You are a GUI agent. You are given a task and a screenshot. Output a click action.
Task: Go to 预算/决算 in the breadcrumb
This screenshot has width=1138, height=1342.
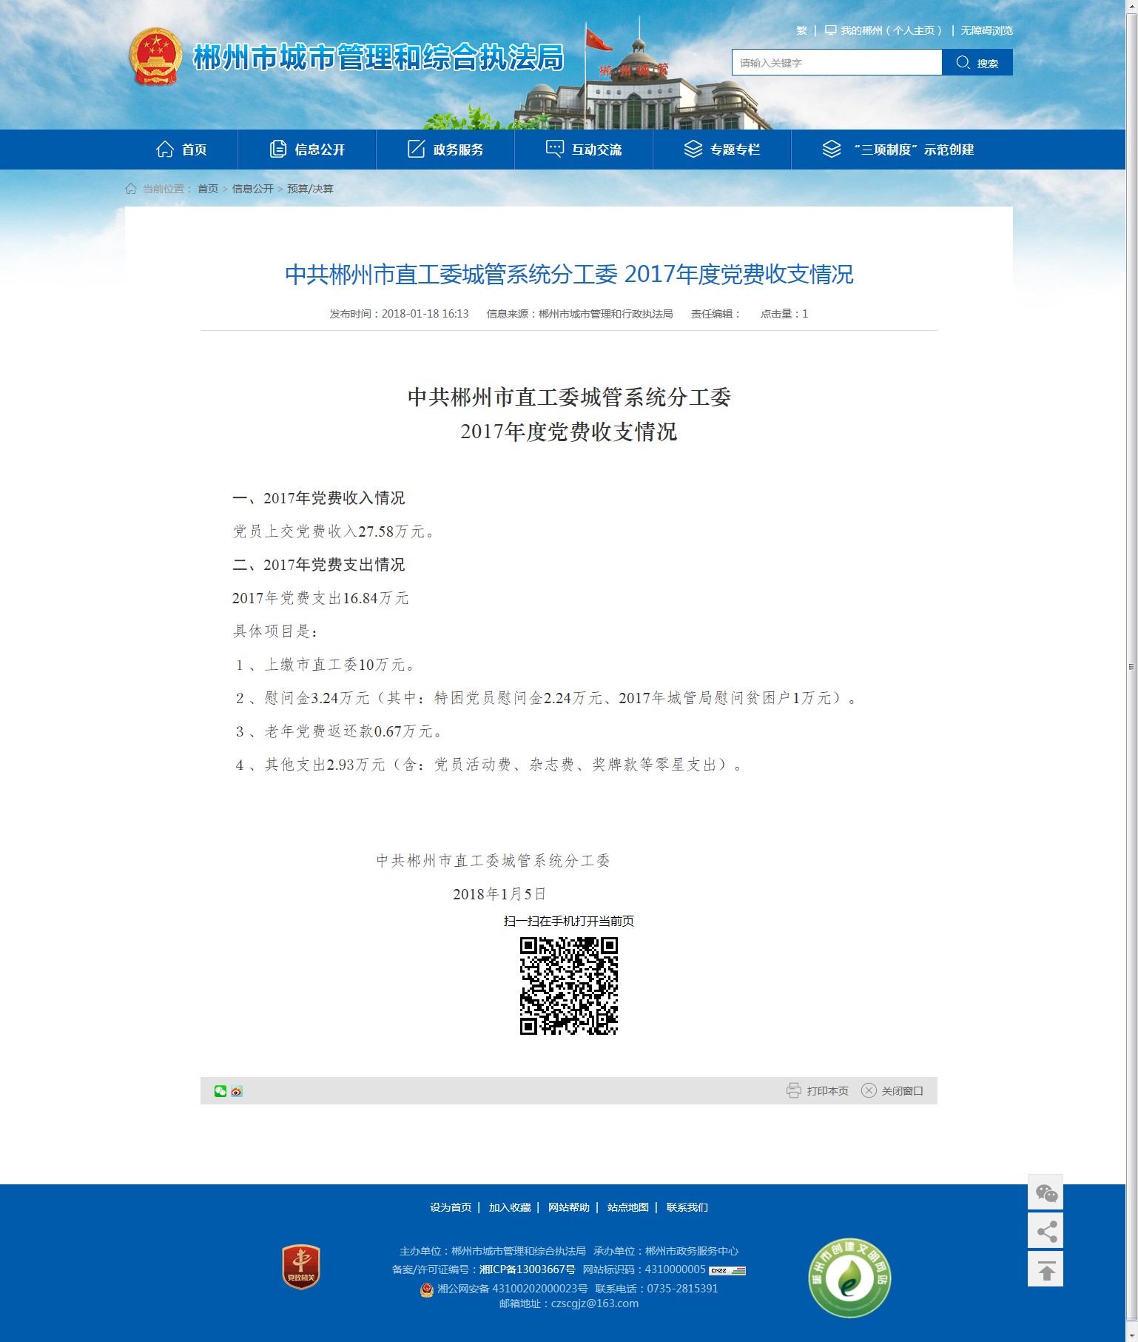coord(310,189)
